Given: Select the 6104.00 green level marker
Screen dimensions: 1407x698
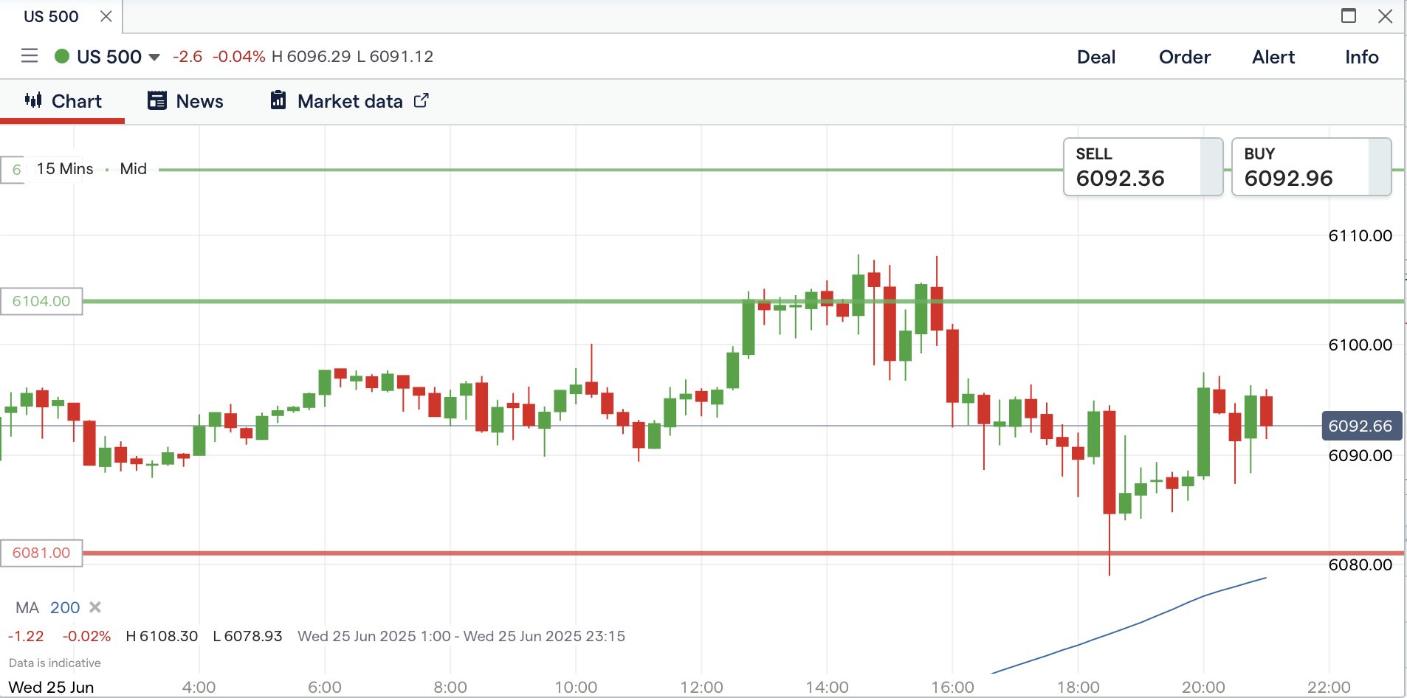Looking at the screenshot, I should [x=41, y=301].
